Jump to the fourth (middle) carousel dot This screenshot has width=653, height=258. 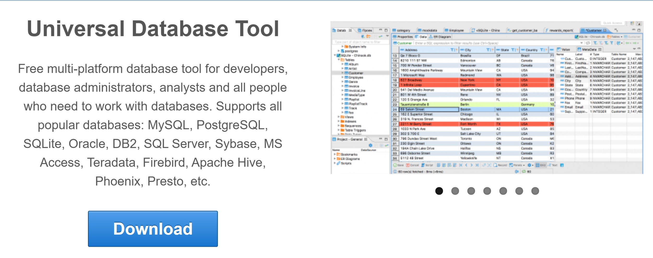point(487,191)
